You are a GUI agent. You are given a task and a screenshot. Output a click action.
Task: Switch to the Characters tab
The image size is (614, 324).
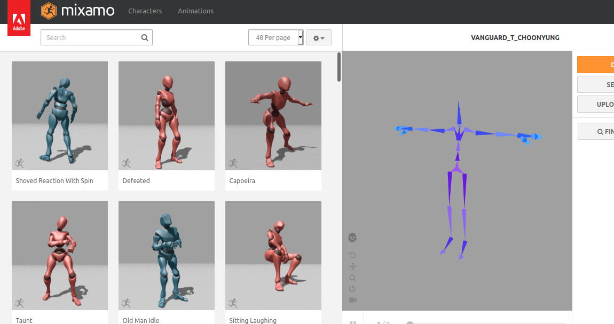145,11
